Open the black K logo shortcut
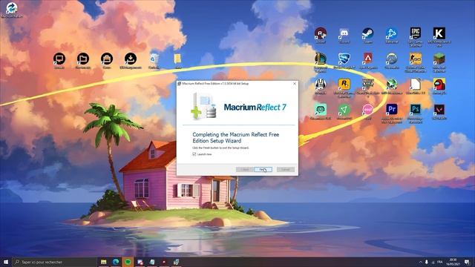 (439, 36)
